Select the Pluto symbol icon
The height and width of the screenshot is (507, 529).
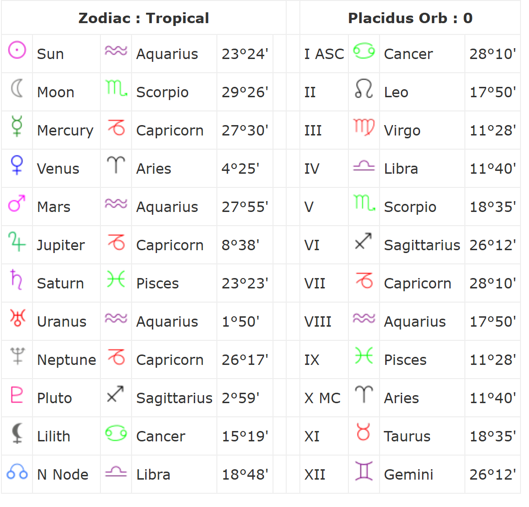point(17,395)
